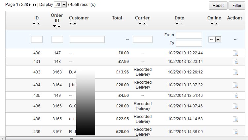Image resolution: width=248 pixels, height=140 pixels.
Task: View details of order 434
Action: coord(235,85)
